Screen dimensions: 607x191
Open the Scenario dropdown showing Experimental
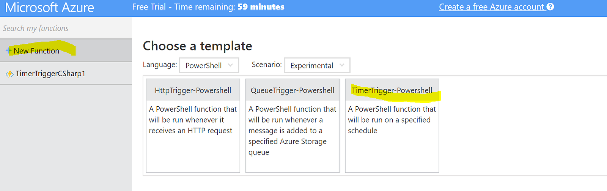(317, 65)
